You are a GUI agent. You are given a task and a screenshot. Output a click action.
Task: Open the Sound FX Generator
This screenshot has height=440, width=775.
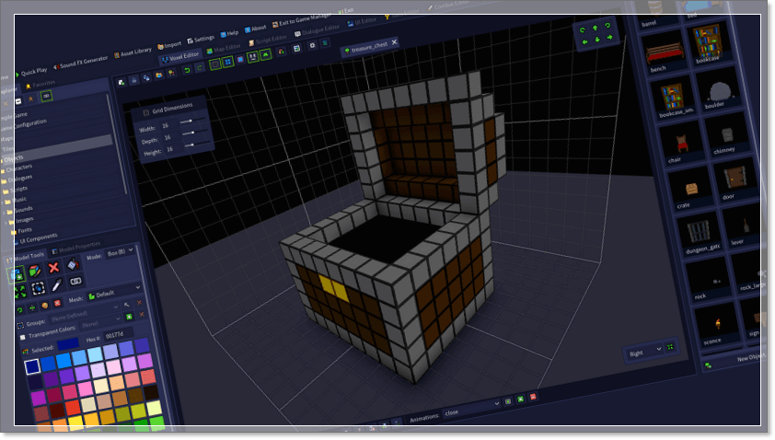coord(81,63)
